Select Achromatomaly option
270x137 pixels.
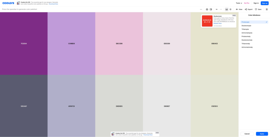point(254,47)
